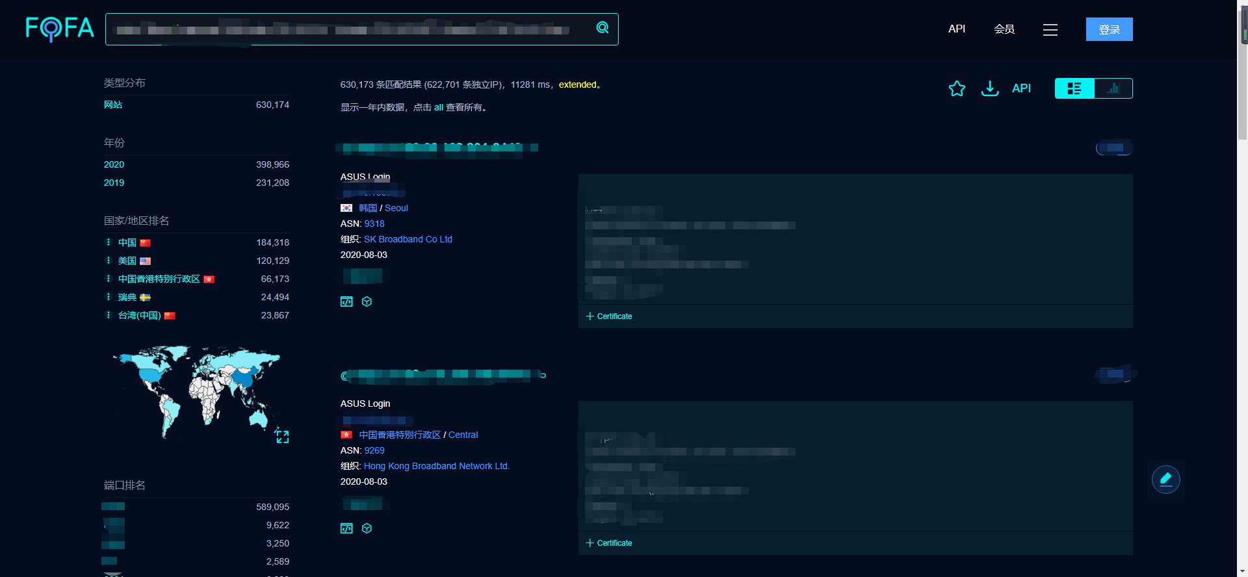Click 中国香港特别行政区 link in second result

pyautogui.click(x=400, y=435)
